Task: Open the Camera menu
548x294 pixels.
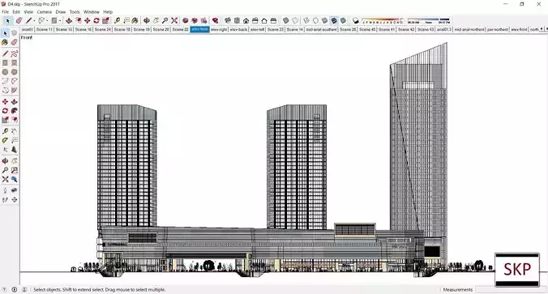Action: coord(45,11)
